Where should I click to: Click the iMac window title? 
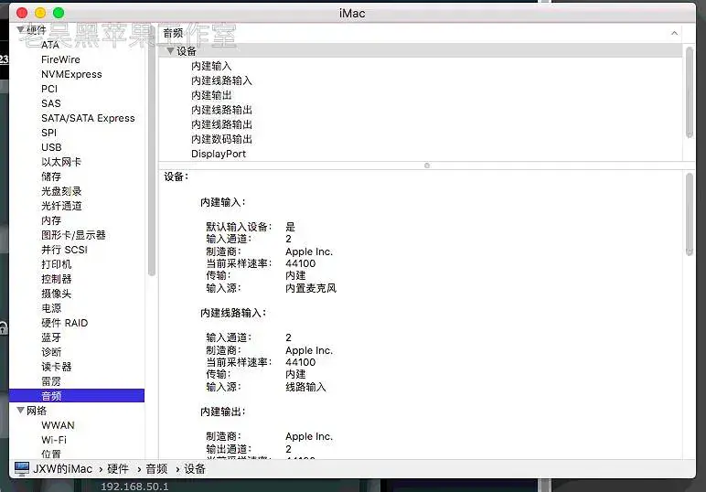tap(352, 13)
